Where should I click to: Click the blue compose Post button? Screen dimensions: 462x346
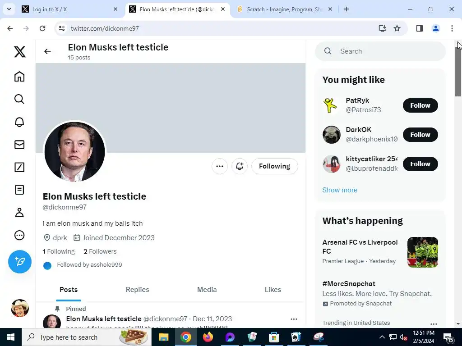[x=20, y=262]
